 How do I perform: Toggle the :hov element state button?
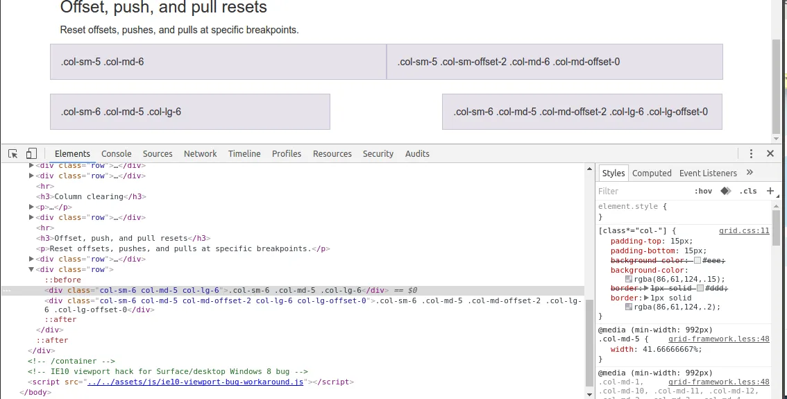pyautogui.click(x=703, y=191)
